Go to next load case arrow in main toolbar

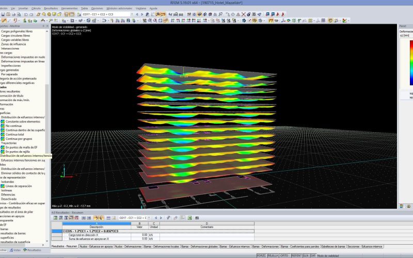pos(142,14)
